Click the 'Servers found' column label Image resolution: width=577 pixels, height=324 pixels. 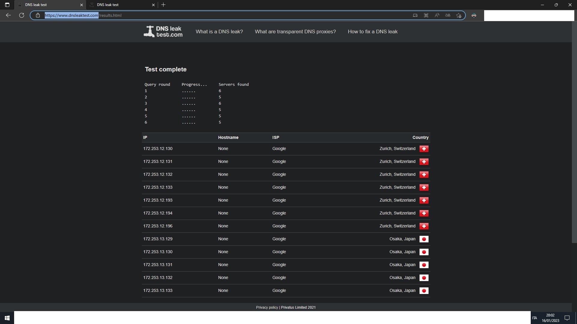pyautogui.click(x=234, y=85)
